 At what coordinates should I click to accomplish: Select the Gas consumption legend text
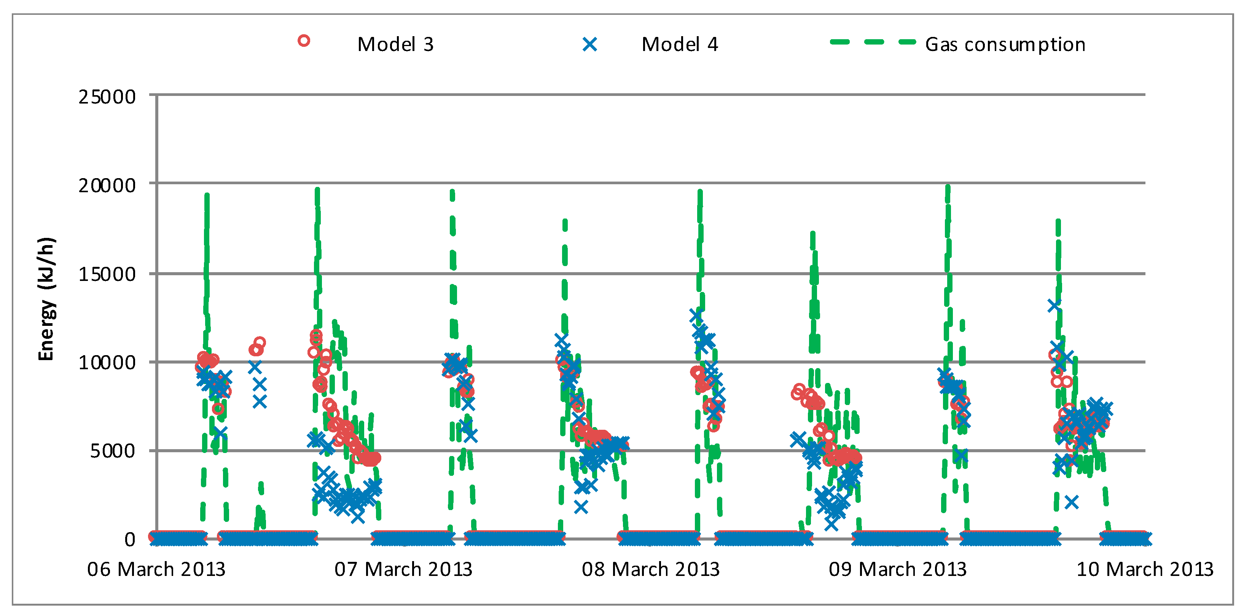[x=1005, y=45]
